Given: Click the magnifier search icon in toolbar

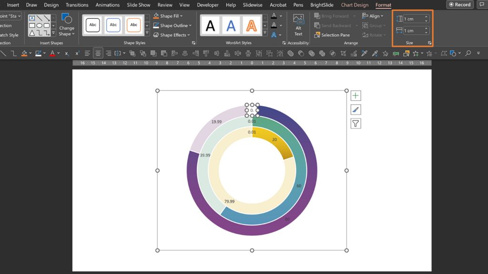Looking at the screenshot, I should pyautogui.click(x=468, y=53).
